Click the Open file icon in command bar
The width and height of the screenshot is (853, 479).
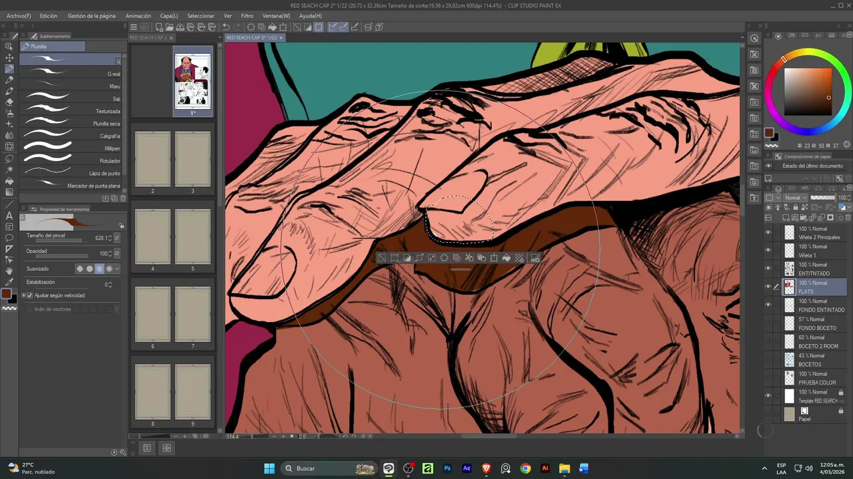click(171, 27)
